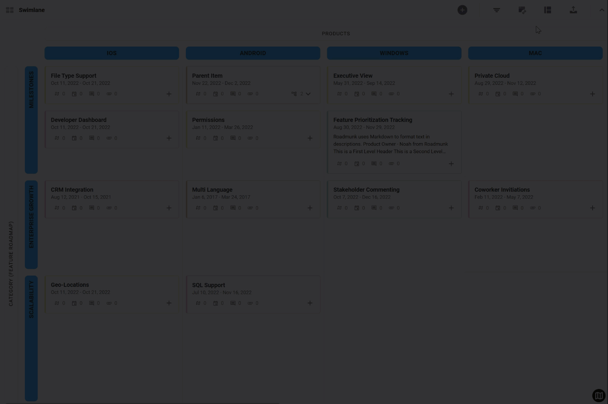
Task: Click the comment icon on Executive View
Action: (374, 93)
